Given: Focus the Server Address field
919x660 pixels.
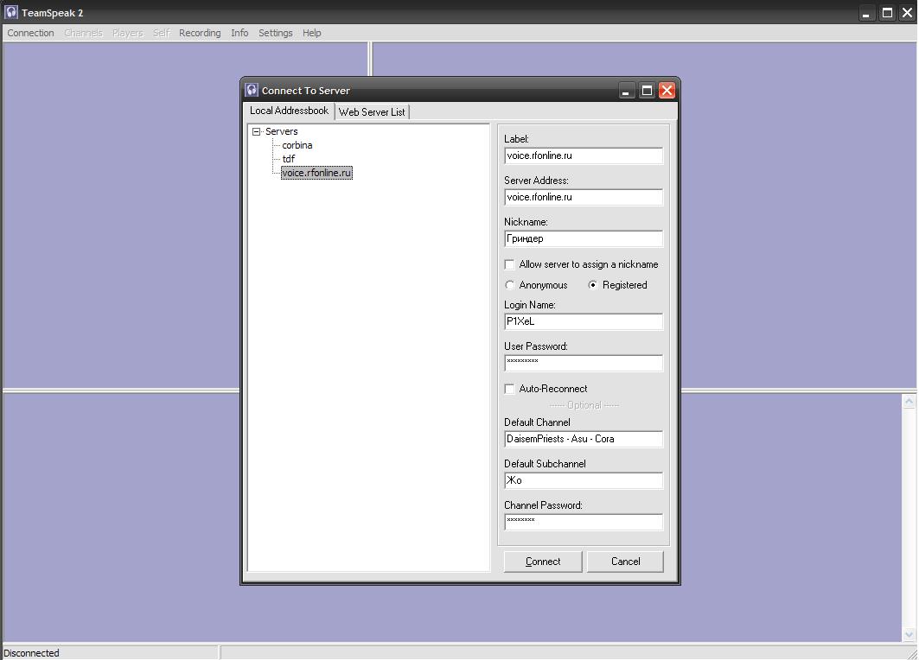Looking at the screenshot, I should tap(584, 197).
